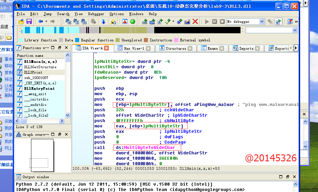Float the Graph overview panel

59,135
